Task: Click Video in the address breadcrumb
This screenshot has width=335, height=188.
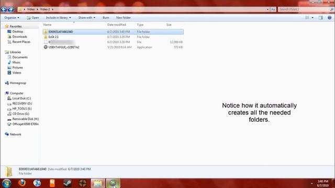Action: [x=31, y=9]
